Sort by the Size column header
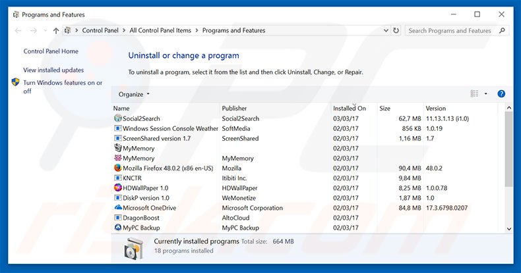Viewport: 521px width, 273px height. click(x=400, y=109)
